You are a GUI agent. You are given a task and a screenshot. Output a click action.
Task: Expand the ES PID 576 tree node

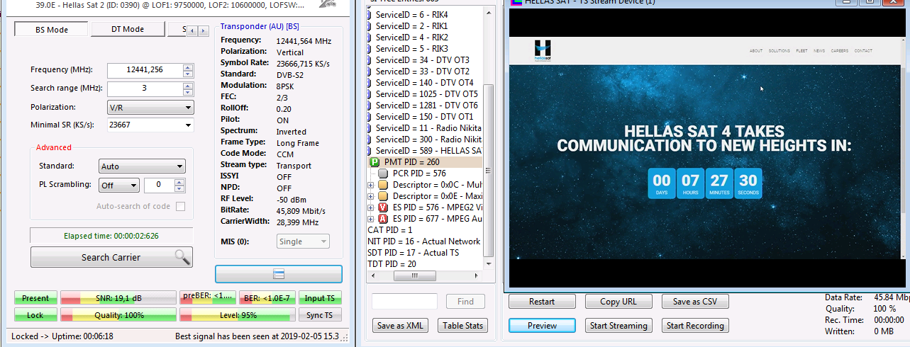click(371, 207)
